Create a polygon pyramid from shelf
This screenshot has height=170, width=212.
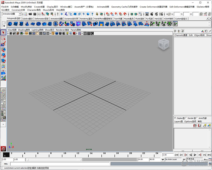[x=44, y=24]
